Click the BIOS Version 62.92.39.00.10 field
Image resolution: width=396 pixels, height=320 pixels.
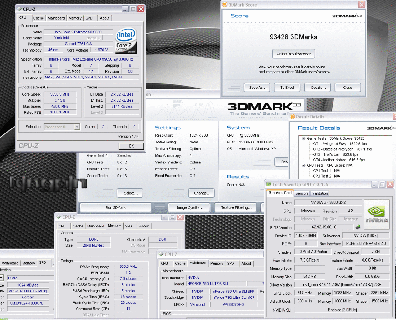pos(324,227)
